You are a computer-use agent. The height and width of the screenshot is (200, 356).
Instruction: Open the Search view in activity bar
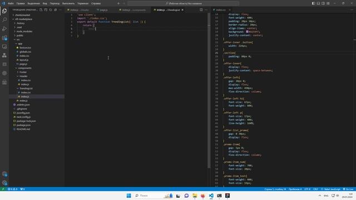[4, 20]
